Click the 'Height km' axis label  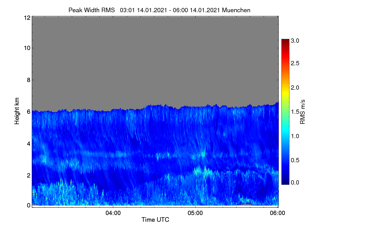coord(17,110)
